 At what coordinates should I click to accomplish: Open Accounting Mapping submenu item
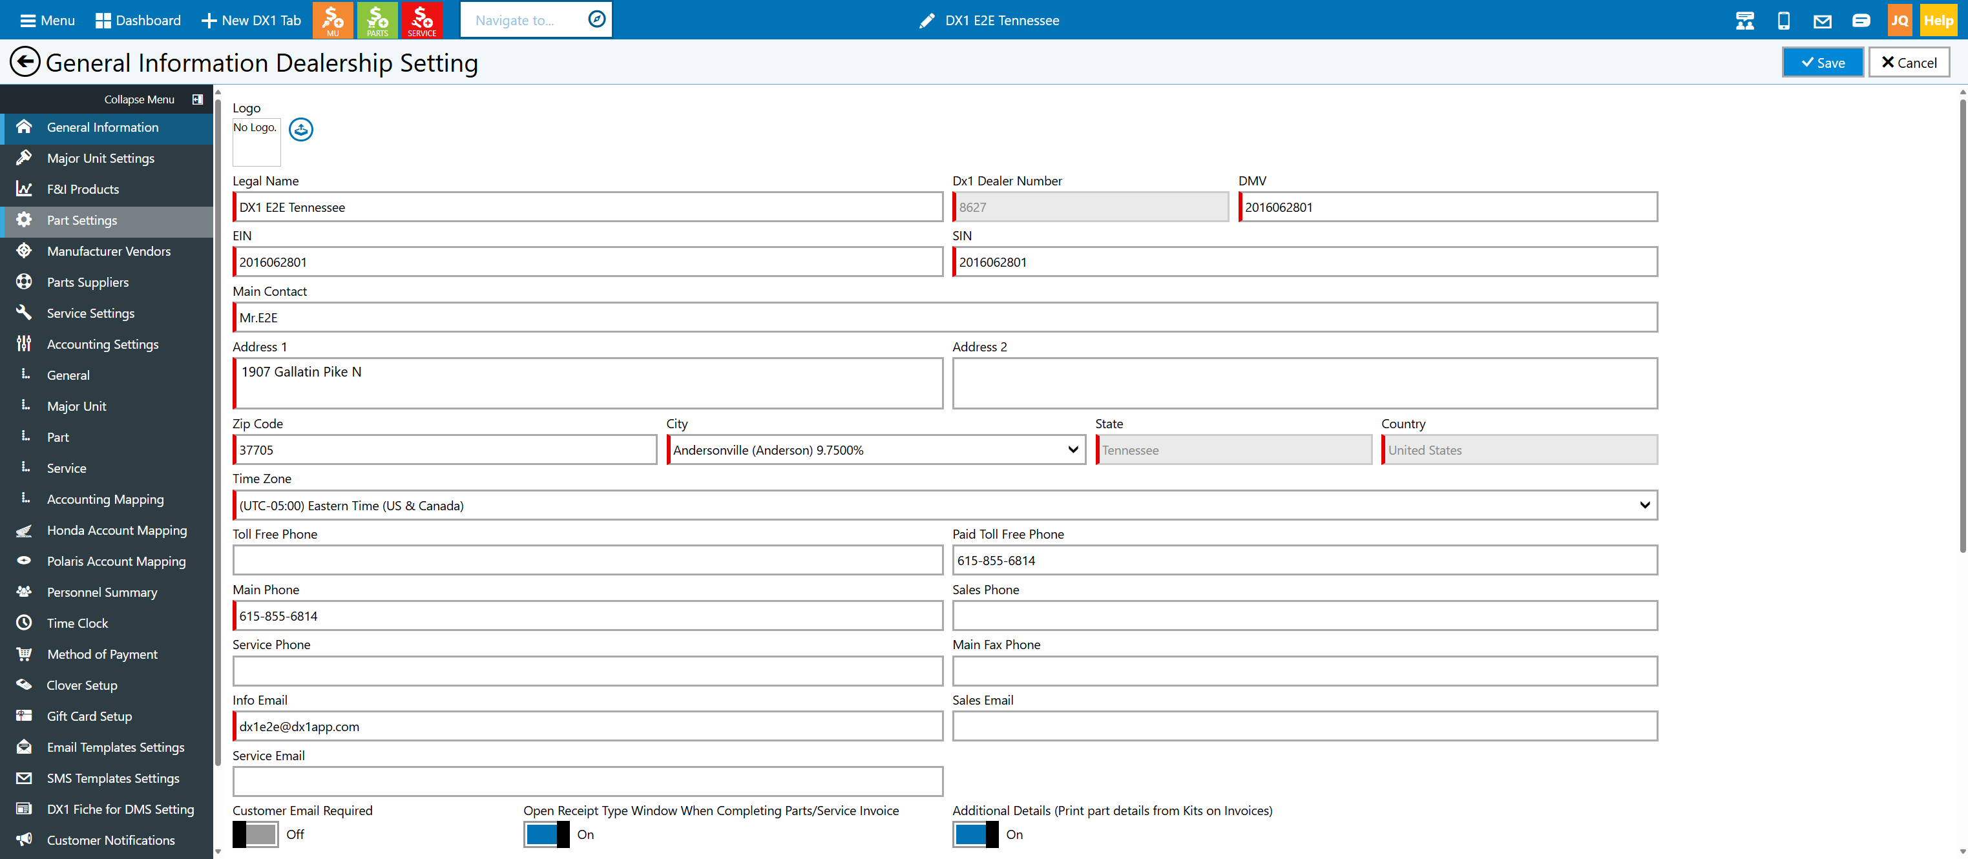pos(106,499)
